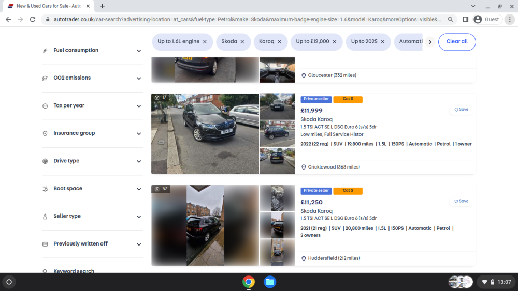This screenshot has height=291, width=518.
Task: Click the Drive type wheel icon
Action: [x=45, y=161]
